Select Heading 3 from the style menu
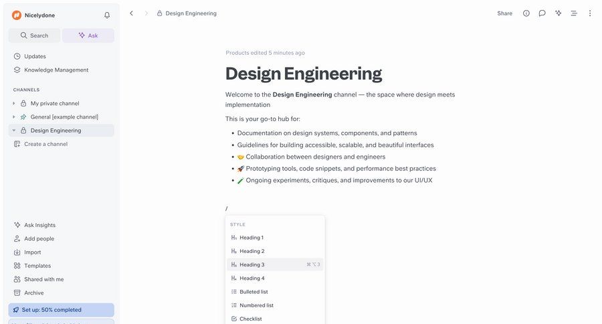Viewport: 602px width, 324px height. tap(252, 265)
